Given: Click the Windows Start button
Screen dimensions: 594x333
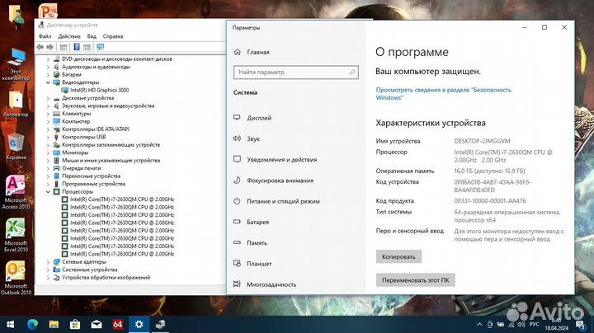Looking at the screenshot, I should tap(11, 324).
